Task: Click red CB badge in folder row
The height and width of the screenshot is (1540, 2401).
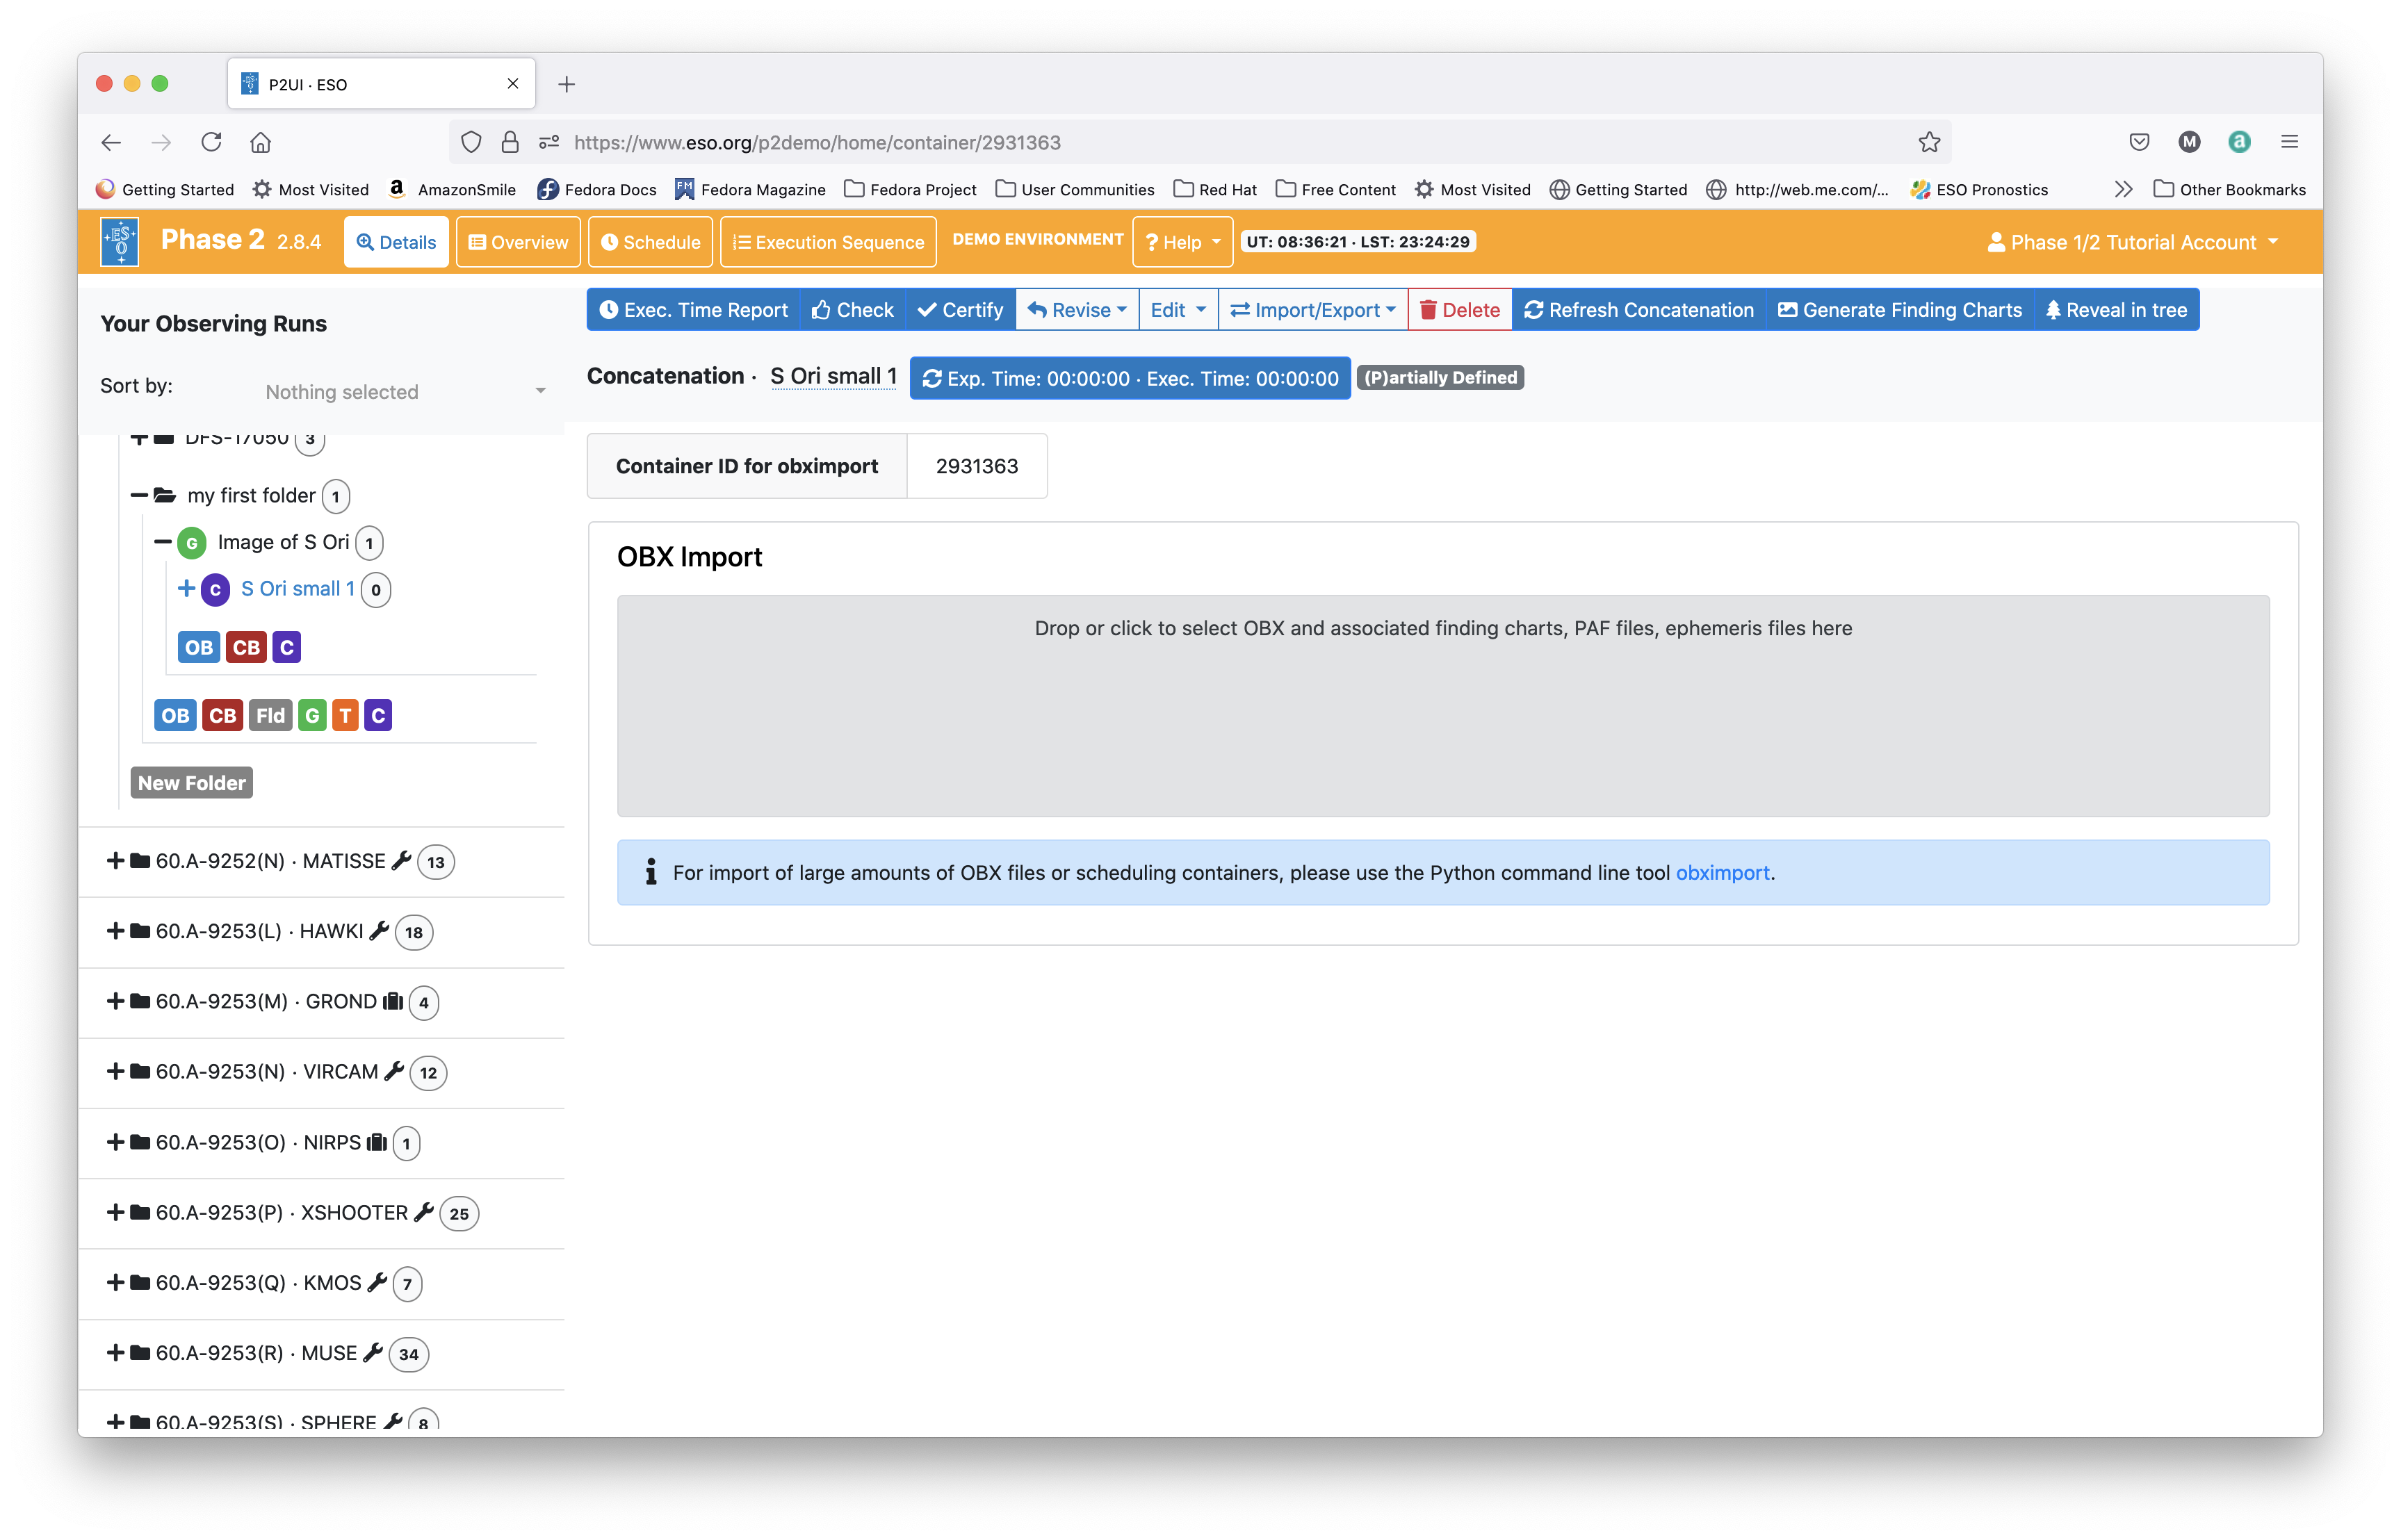Action: (x=222, y=715)
